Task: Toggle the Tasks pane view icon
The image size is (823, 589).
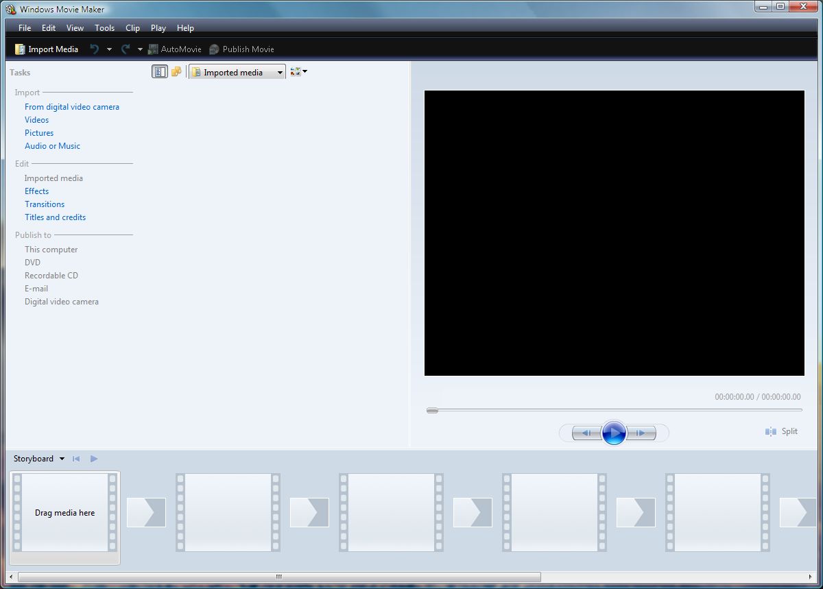Action: (159, 72)
